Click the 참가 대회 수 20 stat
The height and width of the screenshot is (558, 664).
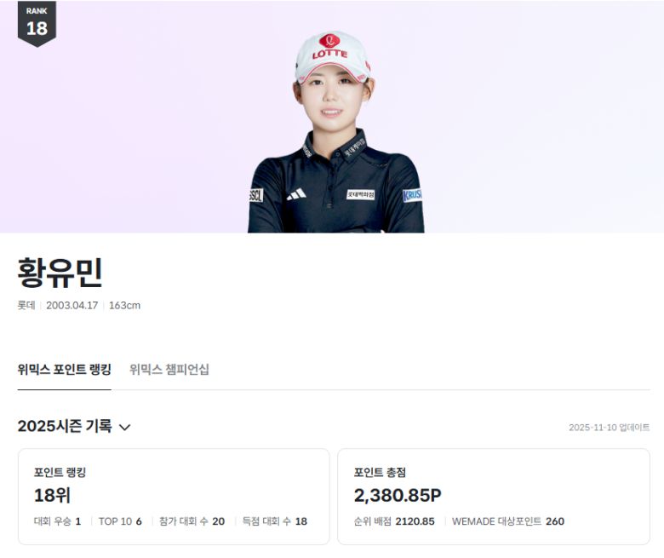coord(192,521)
